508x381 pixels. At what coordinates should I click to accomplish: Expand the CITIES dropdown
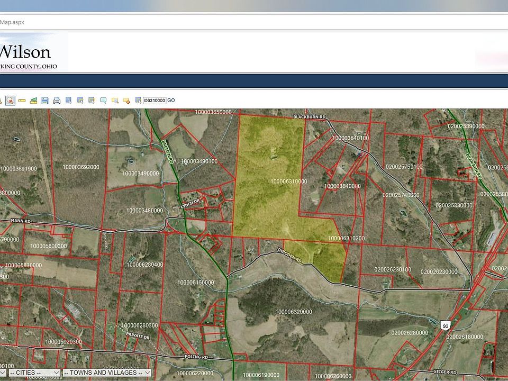(33, 373)
